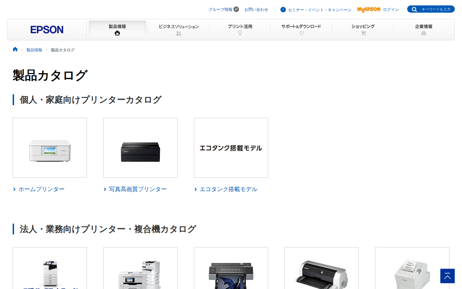Viewport: 462px width, 289px height.
Task: Open the 写真高画質プリンター catalog link
Action: (138, 189)
